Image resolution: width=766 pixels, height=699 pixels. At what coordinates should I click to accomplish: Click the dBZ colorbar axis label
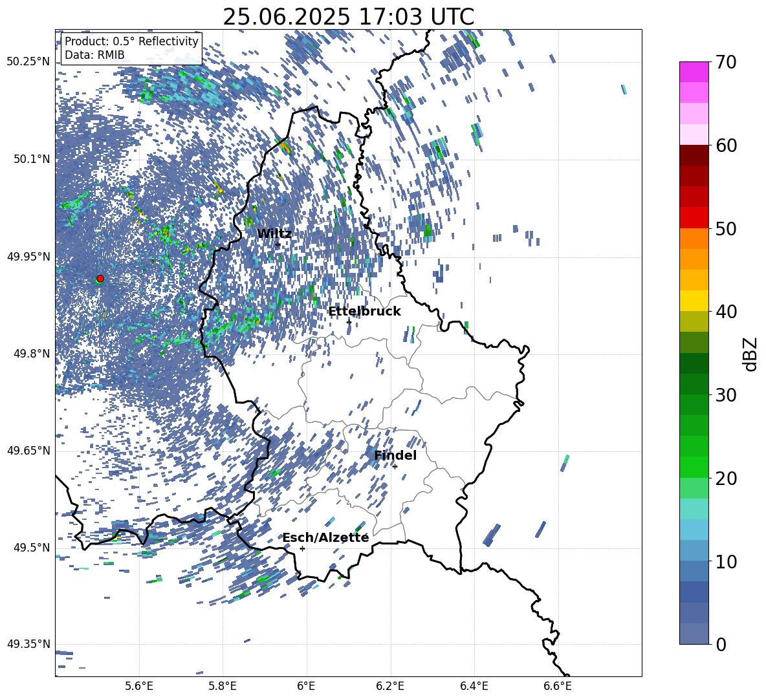[x=751, y=354]
